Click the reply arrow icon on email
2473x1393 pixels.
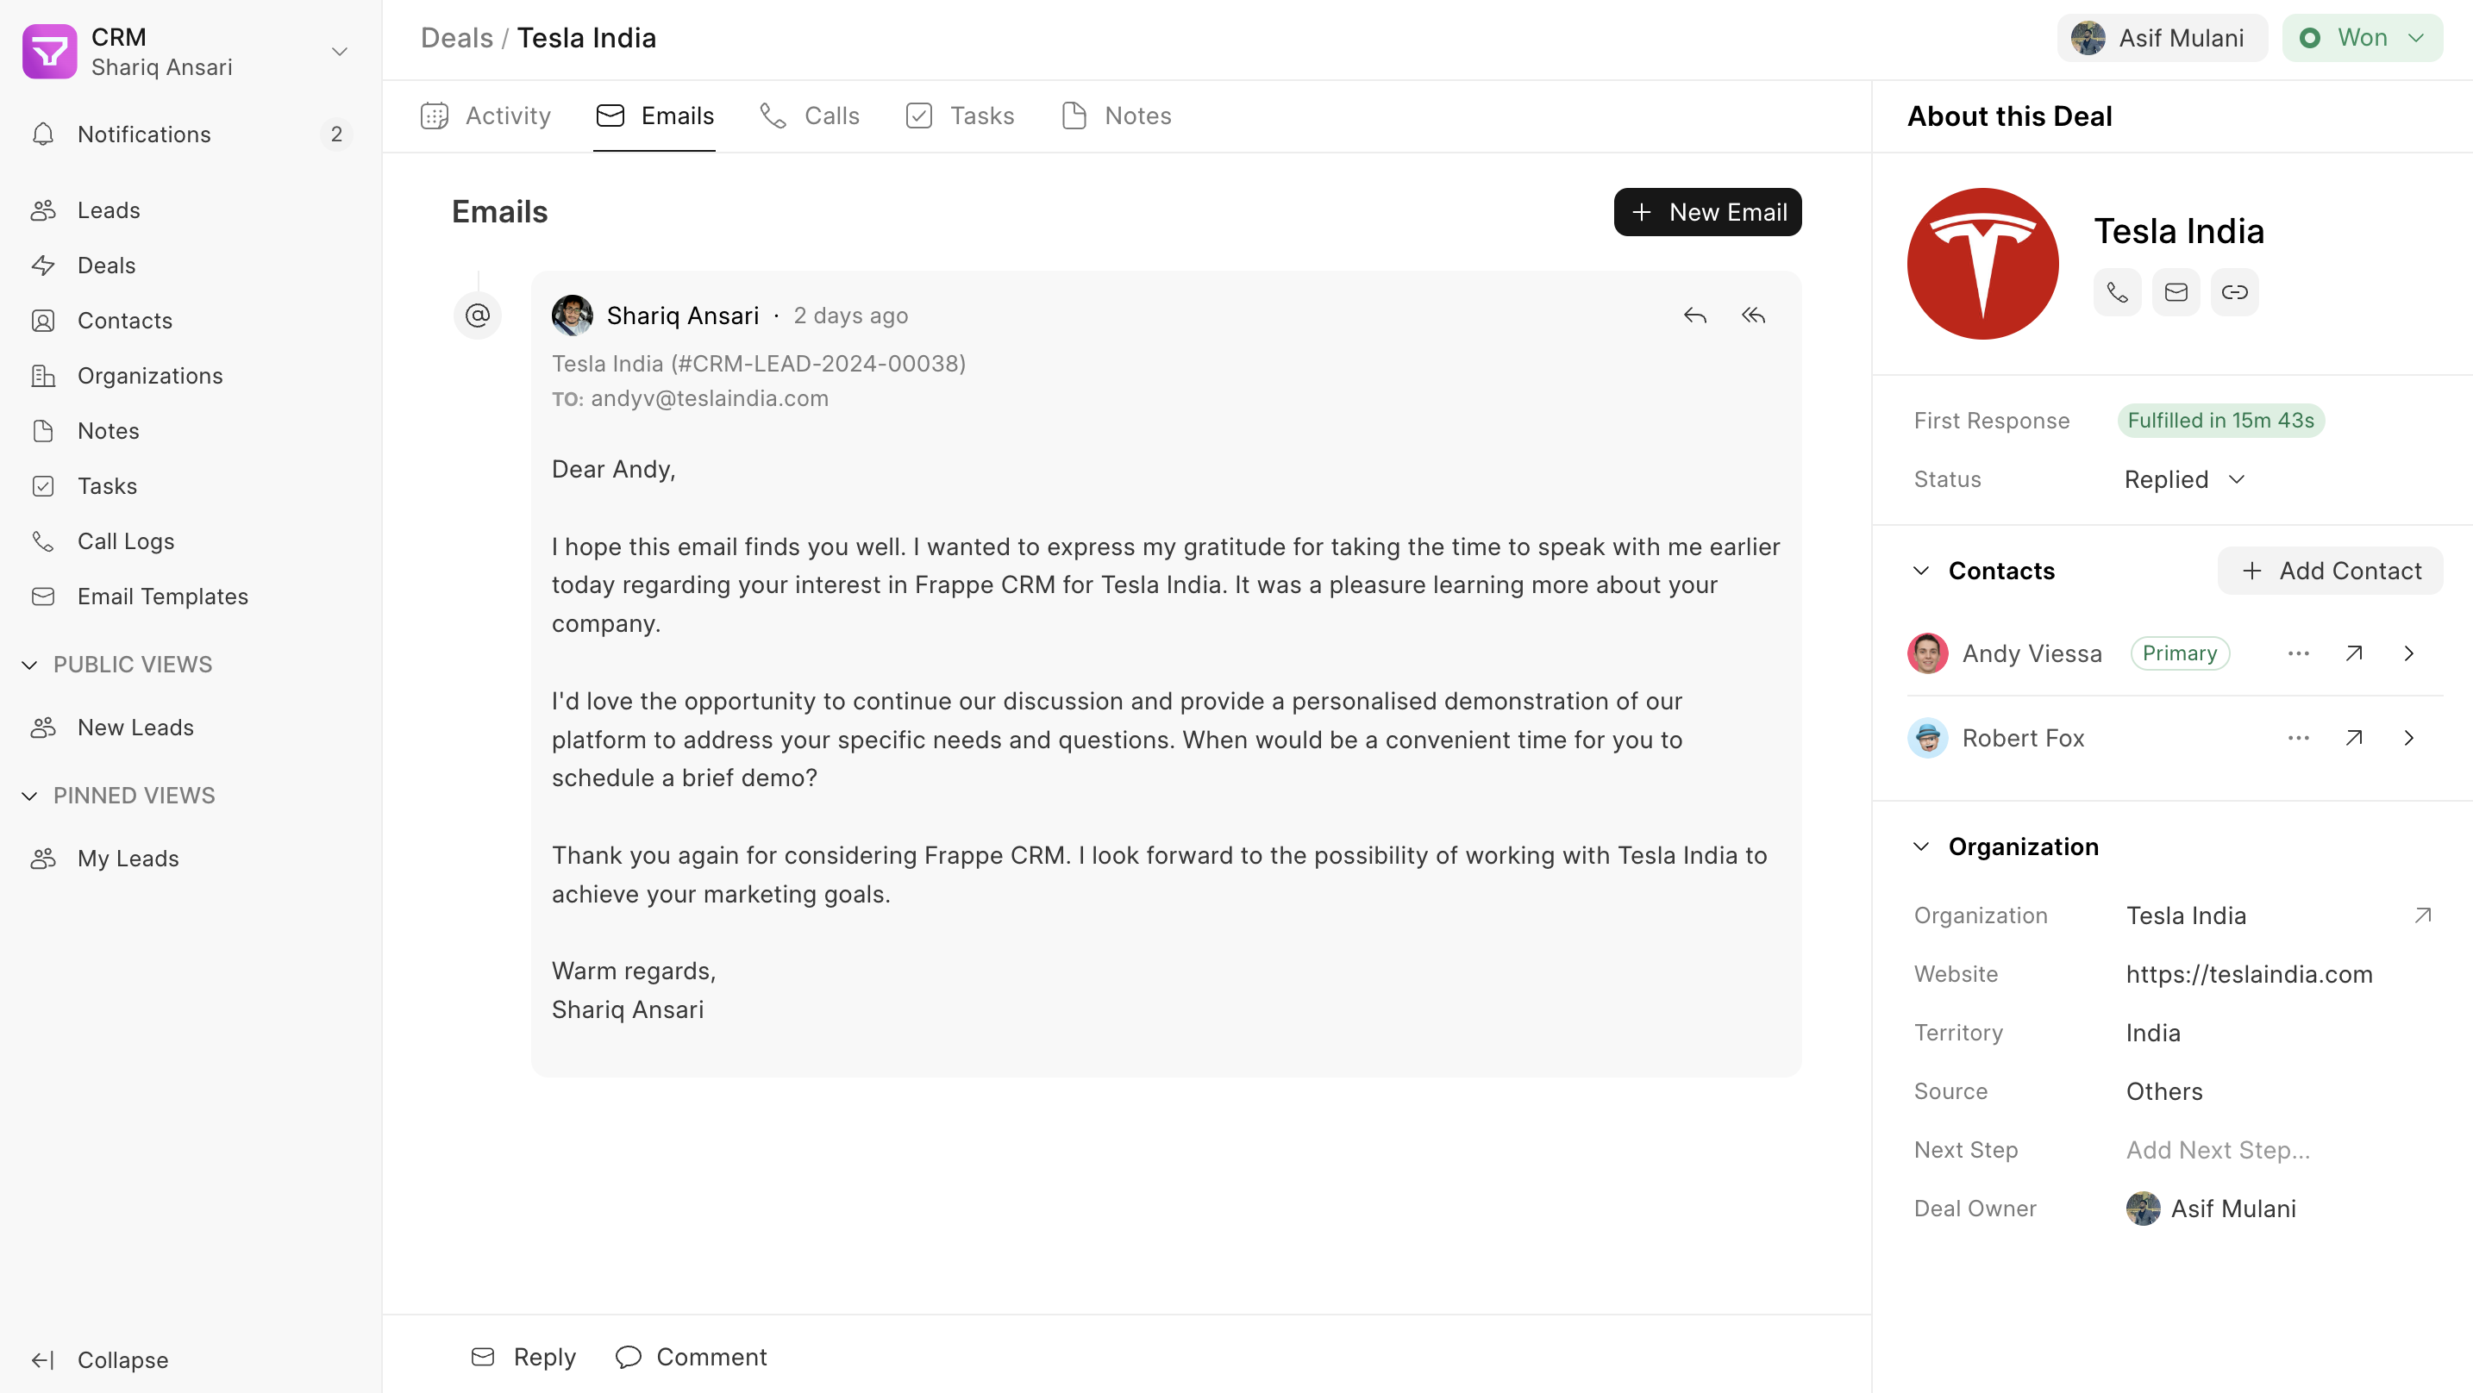1694,315
